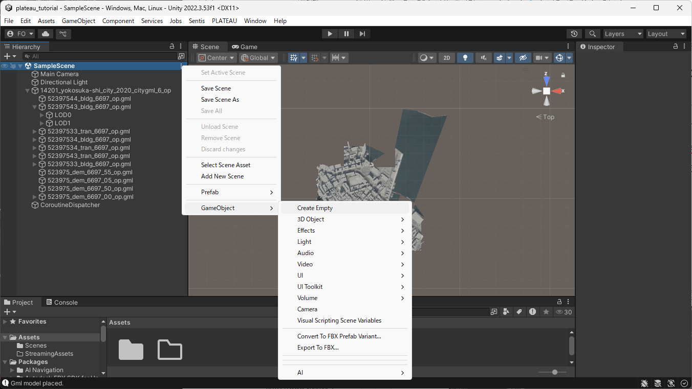Open the Scene view three-dot options menu
The width and height of the screenshot is (692, 389).
click(568, 47)
